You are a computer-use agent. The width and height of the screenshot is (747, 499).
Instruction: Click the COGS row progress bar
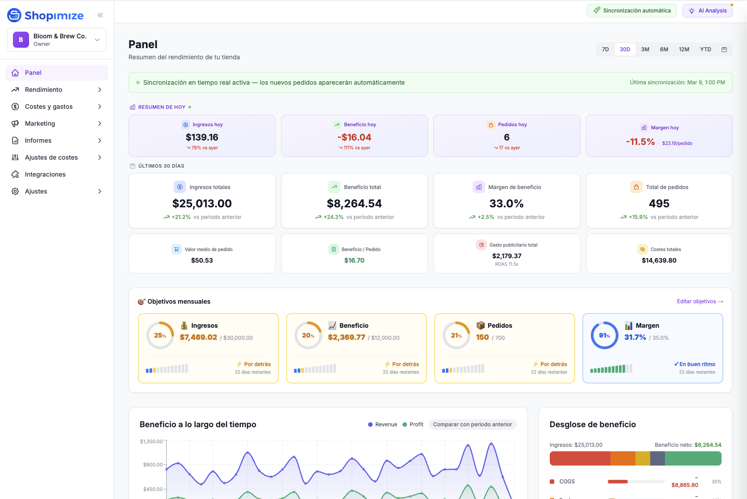636,482
